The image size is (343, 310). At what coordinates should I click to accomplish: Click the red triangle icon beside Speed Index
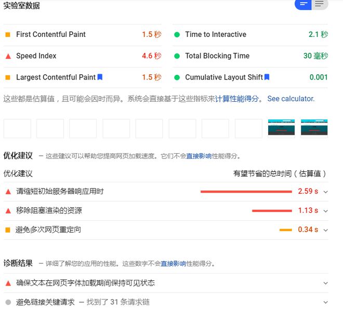[8, 56]
